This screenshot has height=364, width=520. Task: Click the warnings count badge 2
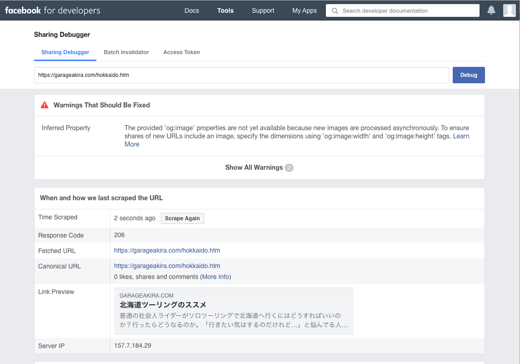[x=289, y=168]
